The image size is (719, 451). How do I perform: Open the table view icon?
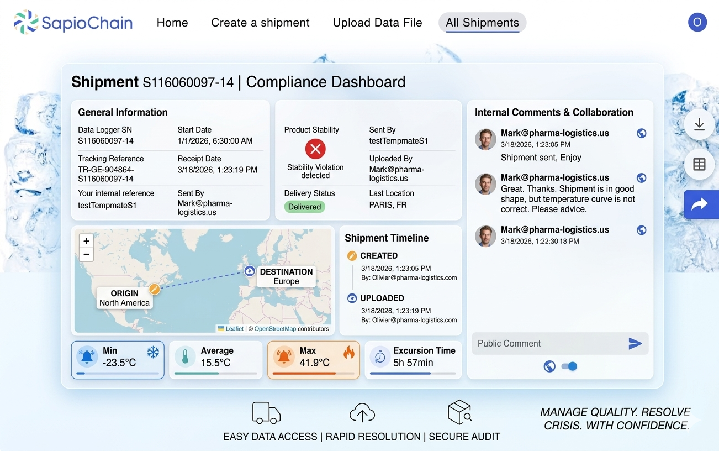(x=699, y=165)
